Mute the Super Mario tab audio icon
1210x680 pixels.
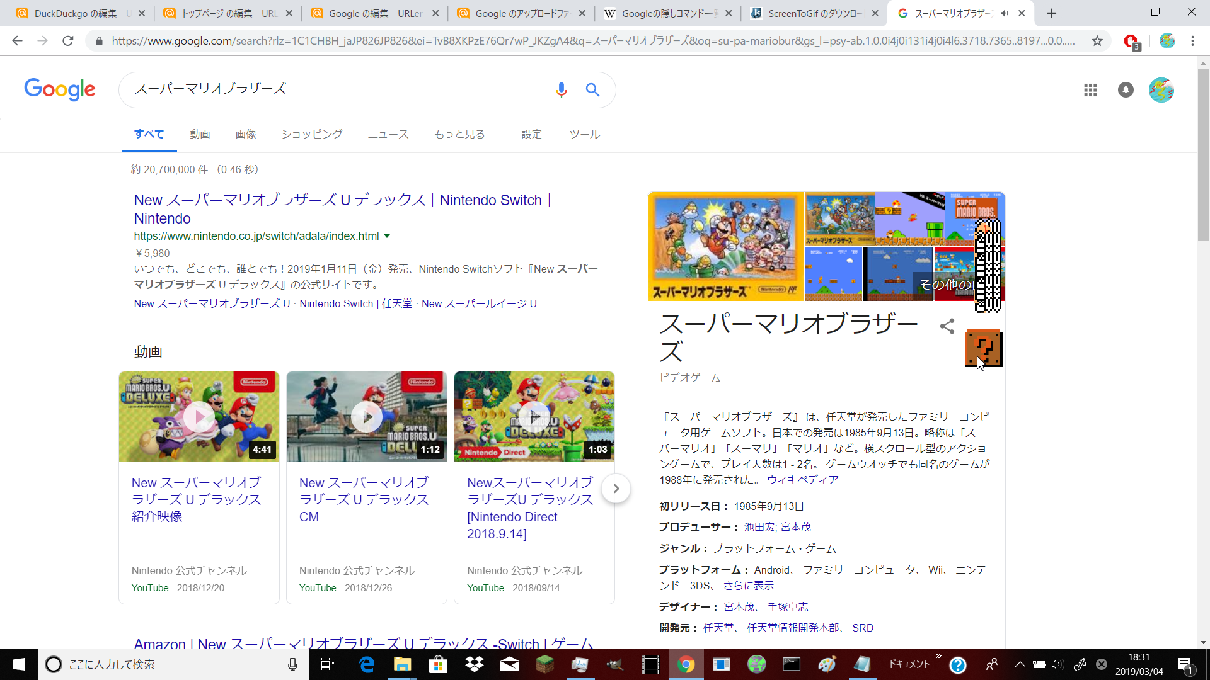1005,13
